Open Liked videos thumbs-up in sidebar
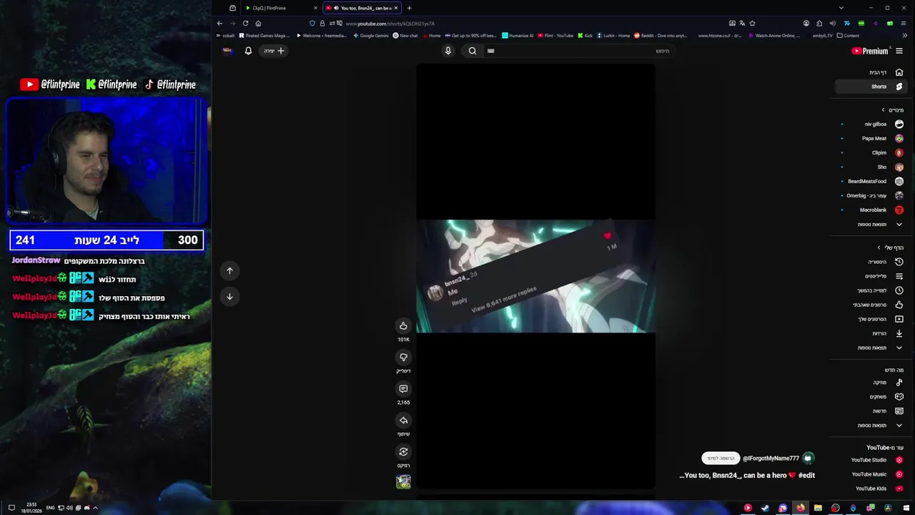This screenshot has height=515, width=915. pos(899,305)
